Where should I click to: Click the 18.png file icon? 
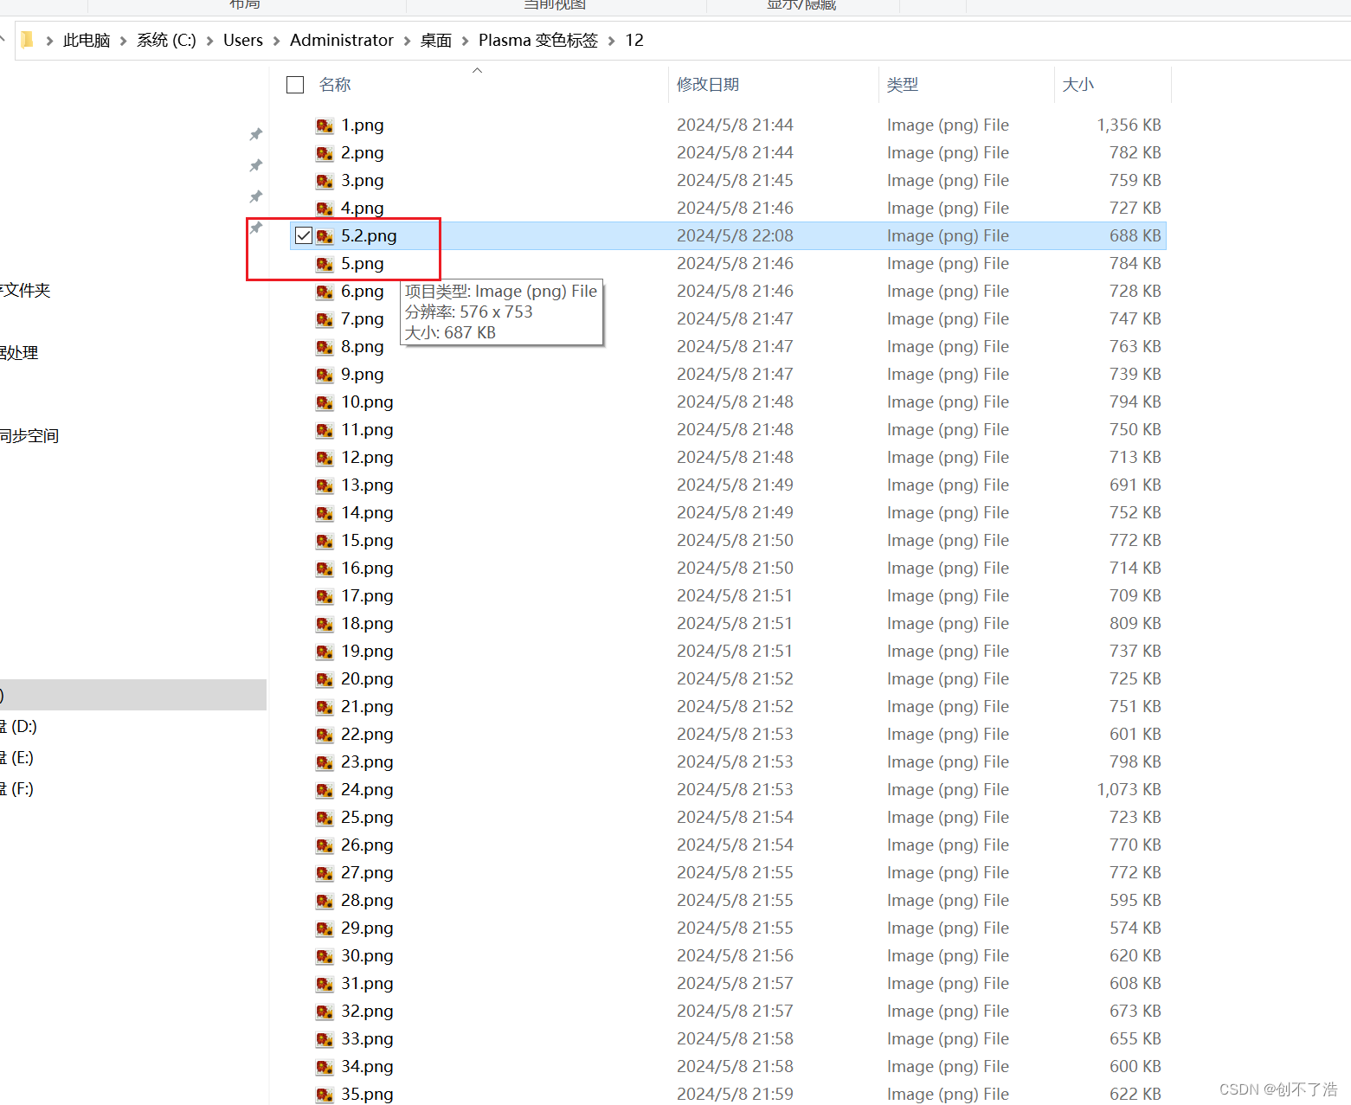pos(325,624)
